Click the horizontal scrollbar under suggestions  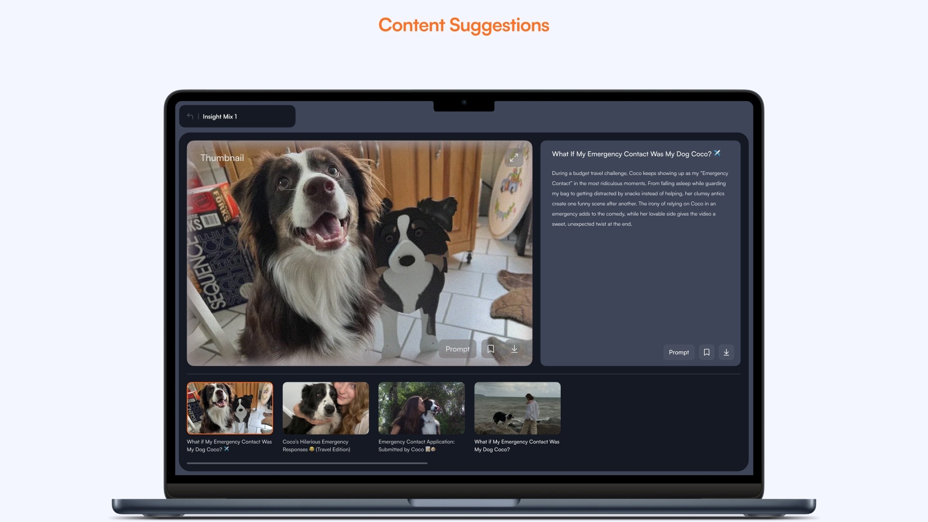[307, 463]
